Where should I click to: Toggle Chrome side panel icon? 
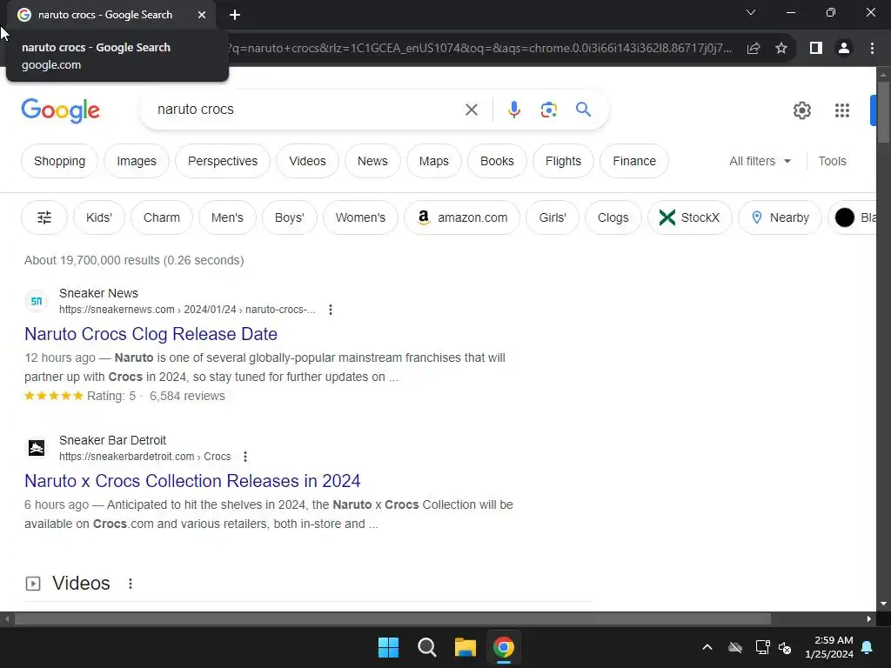pyautogui.click(x=816, y=49)
